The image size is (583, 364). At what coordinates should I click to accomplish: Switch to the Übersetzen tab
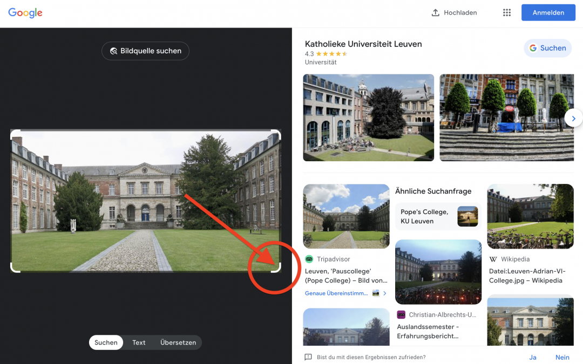[x=178, y=342]
